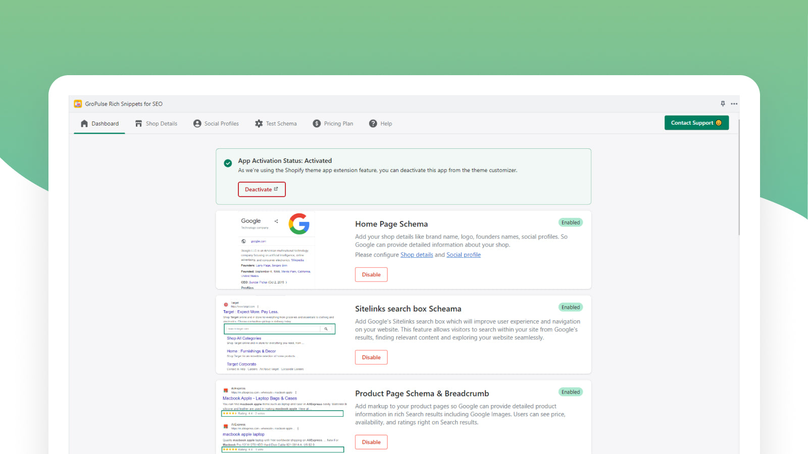This screenshot has height=454, width=808.
Task: Open the Test Schema tab
Action: [276, 124]
